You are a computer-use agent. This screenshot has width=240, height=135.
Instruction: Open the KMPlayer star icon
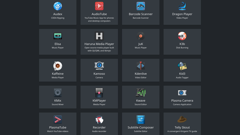click(x=99, y=93)
